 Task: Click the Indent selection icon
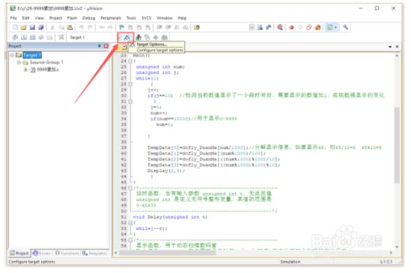160,27
